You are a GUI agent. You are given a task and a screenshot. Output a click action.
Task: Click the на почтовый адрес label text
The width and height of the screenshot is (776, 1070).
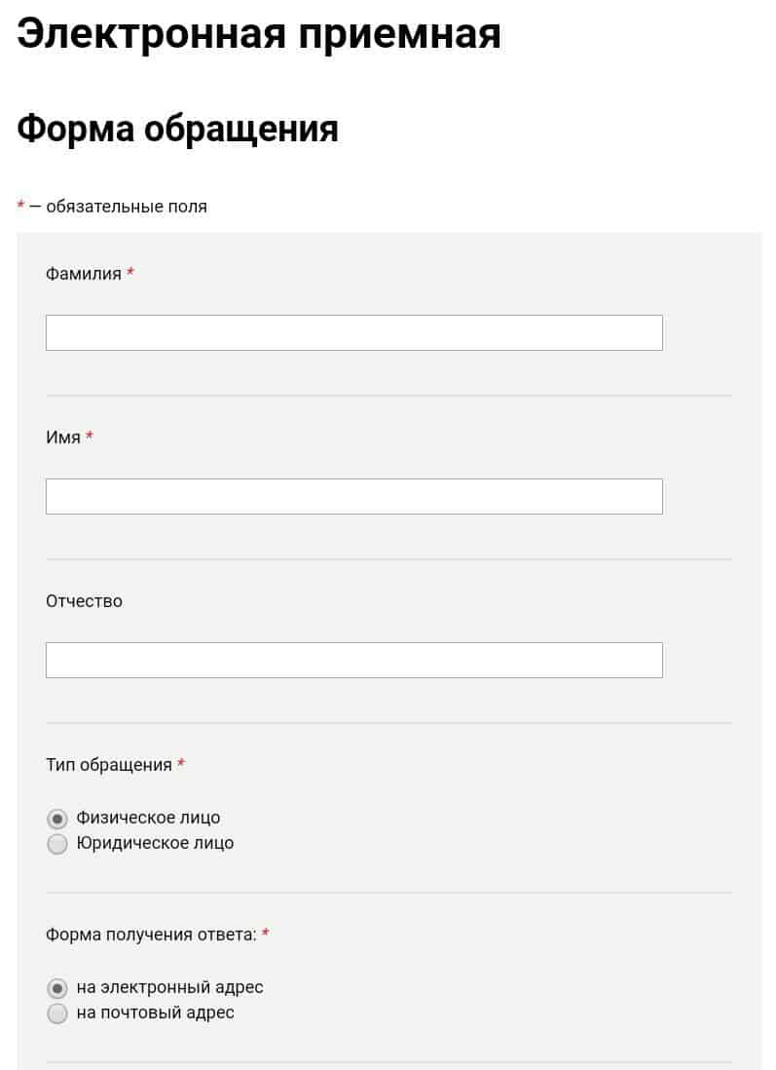point(156,1013)
